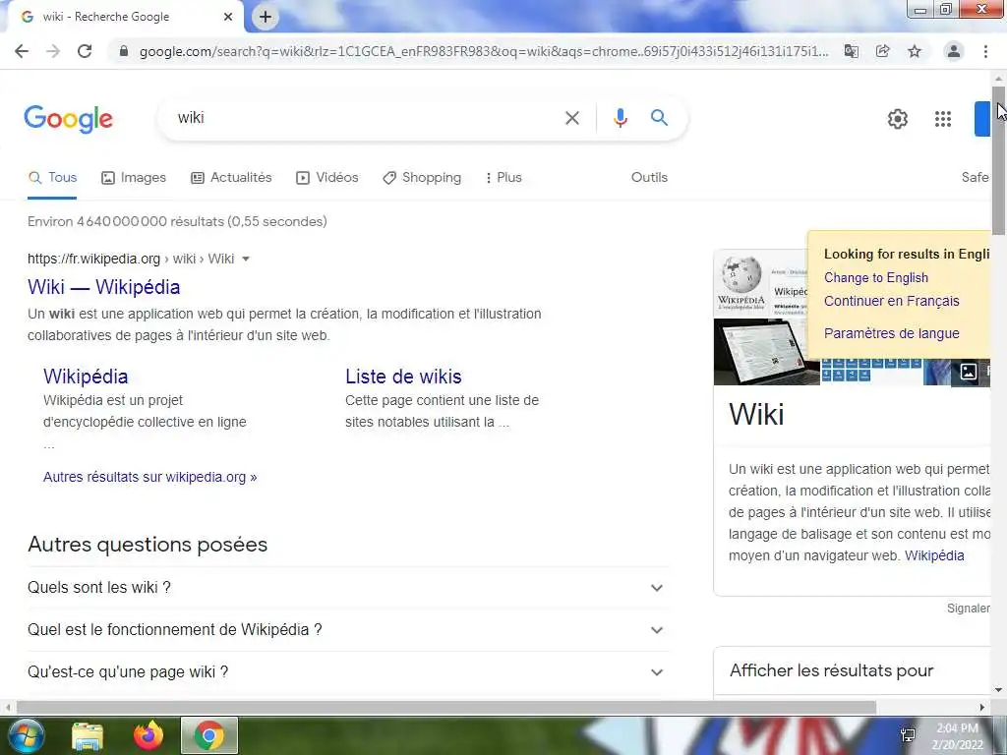Click the vertical scrollbar down arrow
This screenshot has height=755, width=1007.
coord(999,690)
